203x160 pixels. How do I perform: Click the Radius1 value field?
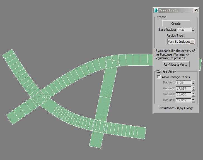pyautogui.click(x=183, y=83)
